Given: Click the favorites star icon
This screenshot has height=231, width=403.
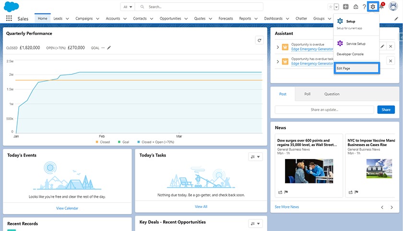Looking at the screenshot, I should (x=331, y=7).
